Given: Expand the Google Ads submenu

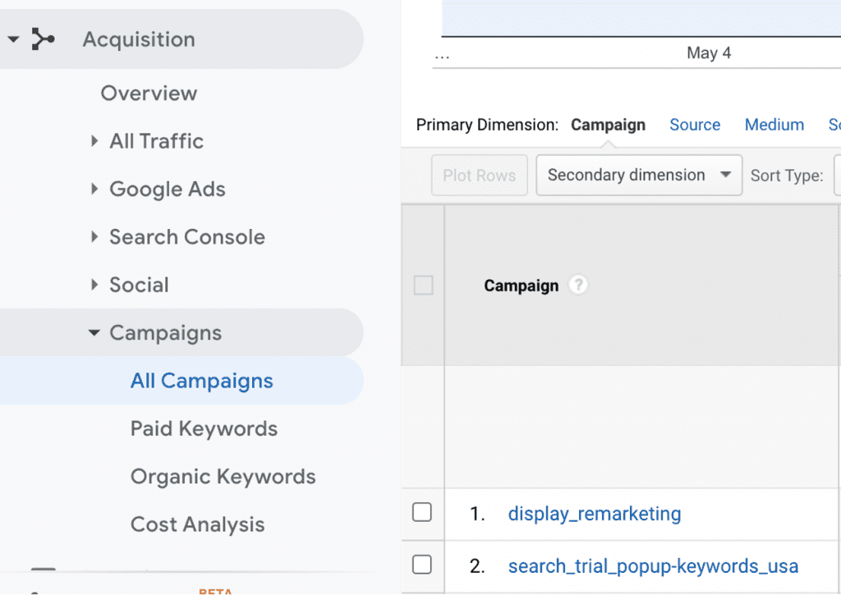Looking at the screenshot, I should click(x=95, y=189).
